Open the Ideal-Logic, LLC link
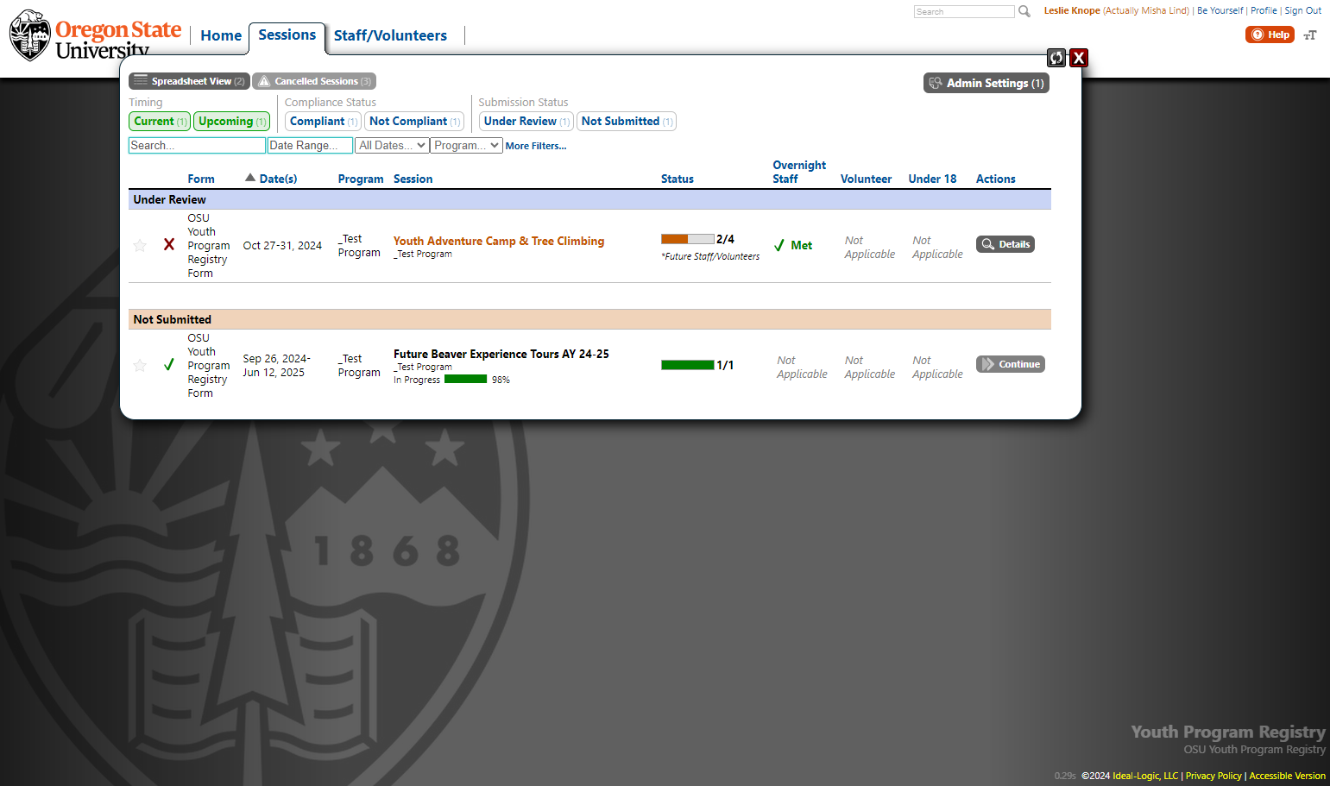 pos(1145,776)
